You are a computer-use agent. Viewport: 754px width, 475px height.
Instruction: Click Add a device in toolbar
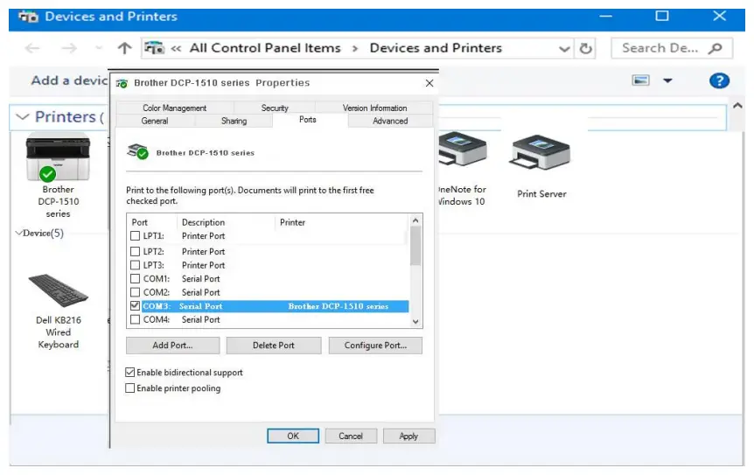pyautogui.click(x=69, y=80)
